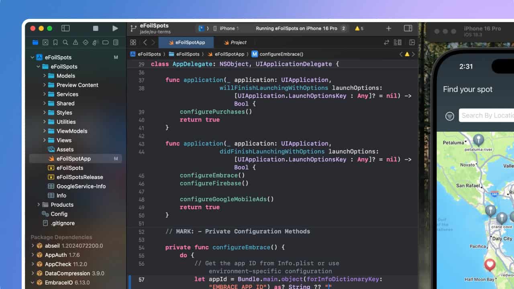Image resolution: width=514 pixels, height=289 pixels.
Task: Open the Issue navigator warning icon
Action: coord(75,43)
